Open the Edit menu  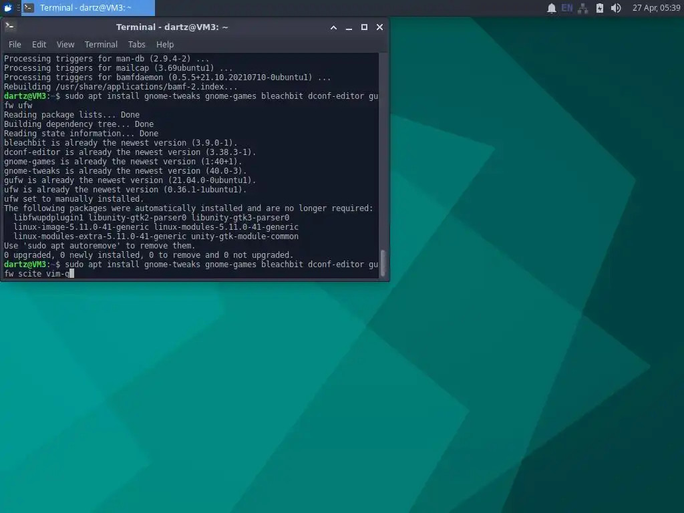click(x=39, y=45)
